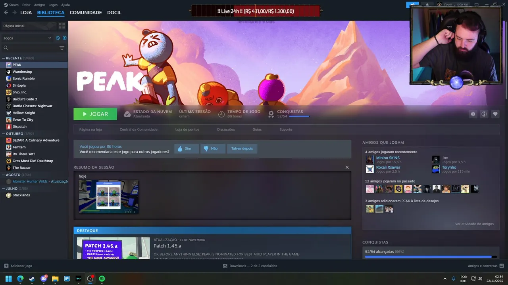
Task: Open the Central da Comunidade link
Action: pyautogui.click(x=139, y=129)
